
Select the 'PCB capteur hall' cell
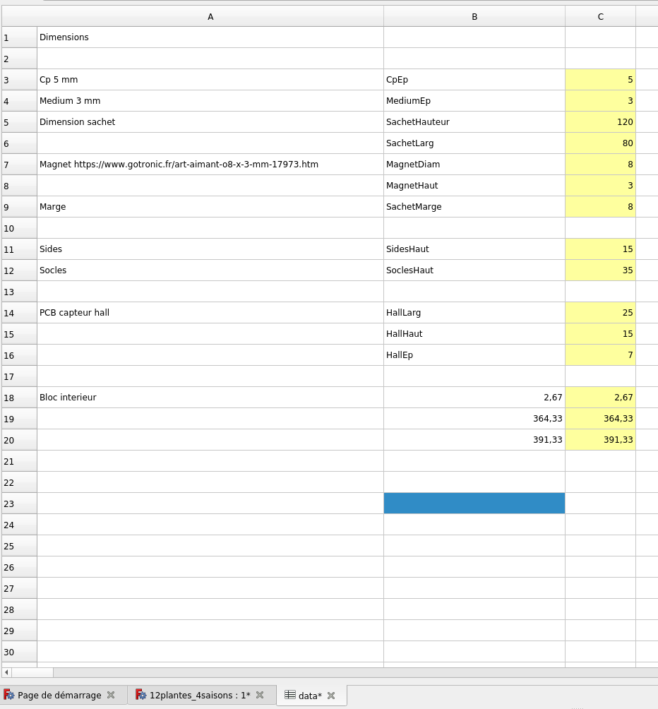click(210, 313)
